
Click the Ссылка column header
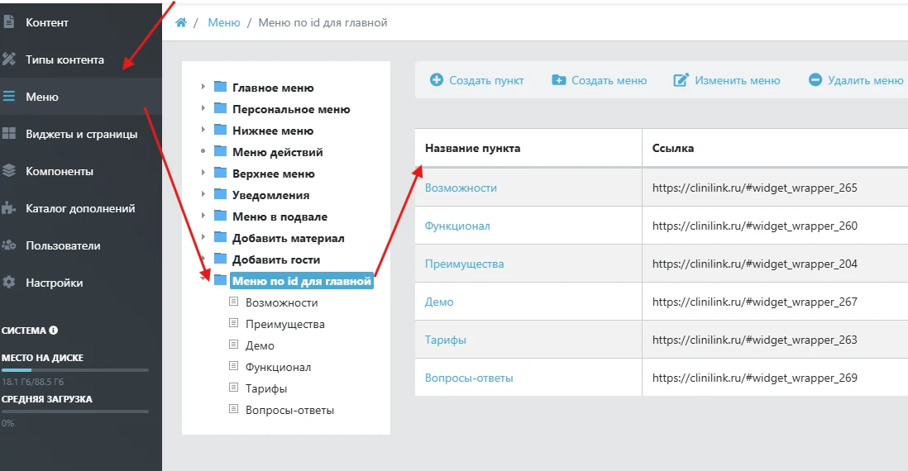[x=673, y=148]
